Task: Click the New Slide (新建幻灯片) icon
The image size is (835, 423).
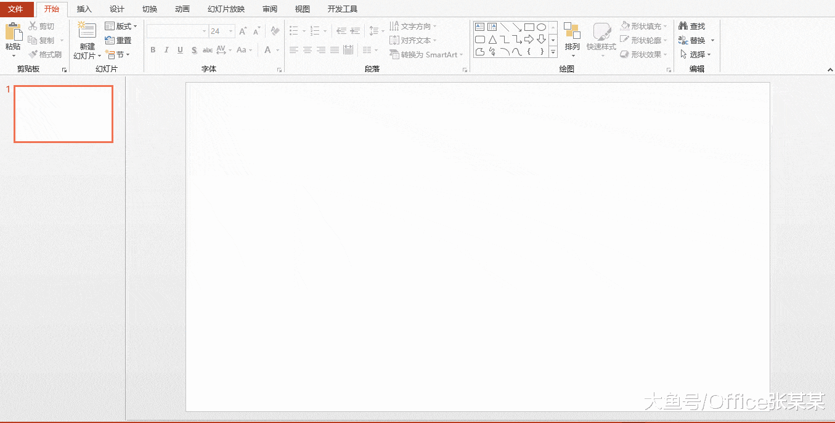Action: pos(87,31)
